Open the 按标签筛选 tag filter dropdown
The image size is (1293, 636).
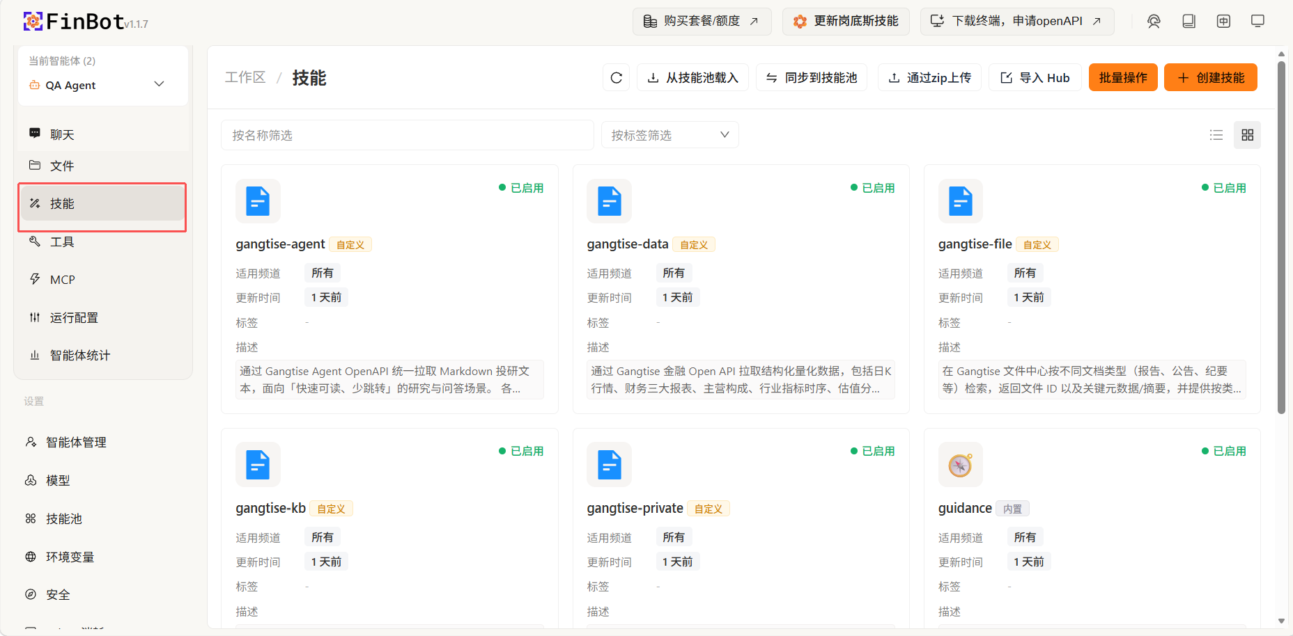click(x=669, y=135)
